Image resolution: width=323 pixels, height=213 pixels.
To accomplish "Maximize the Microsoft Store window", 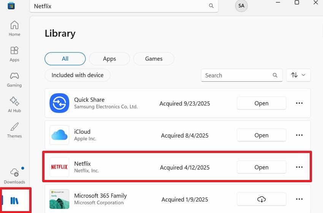I will click(x=297, y=3).
